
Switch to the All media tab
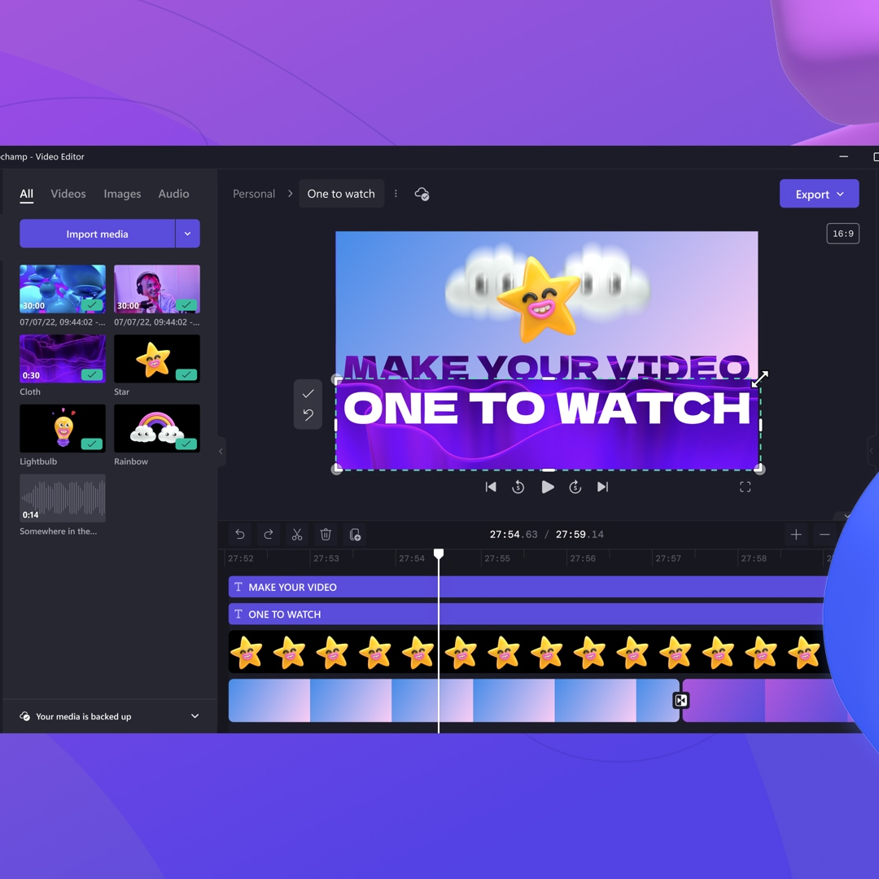26,194
